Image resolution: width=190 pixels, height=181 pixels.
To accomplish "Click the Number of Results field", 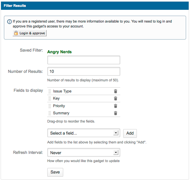I will pyautogui.click(x=84, y=72).
